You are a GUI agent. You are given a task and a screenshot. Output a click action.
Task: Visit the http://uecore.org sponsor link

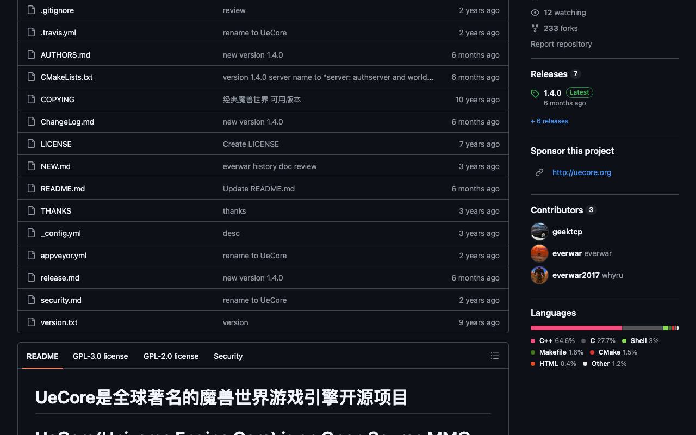(x=582, y=172)
